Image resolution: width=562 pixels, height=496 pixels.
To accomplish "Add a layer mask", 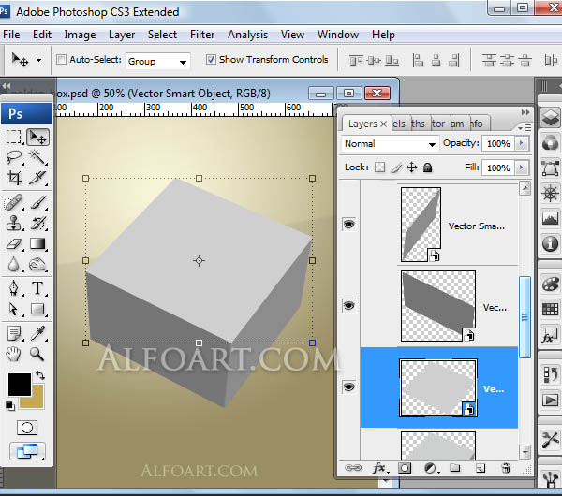I will [x=405, y=468].
